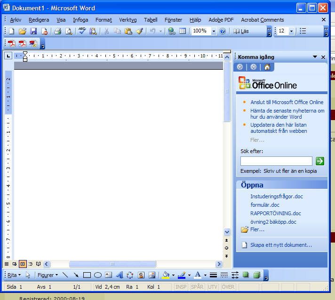The image size is (335, 300).
Task: Go home in Komma igång pane
Action: point(267,67)
